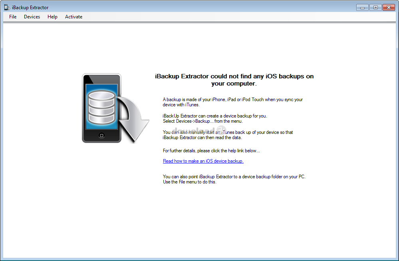
Task: Click the 'You can also manually start an iTunes back up' text
Action: tap(228, 135)
